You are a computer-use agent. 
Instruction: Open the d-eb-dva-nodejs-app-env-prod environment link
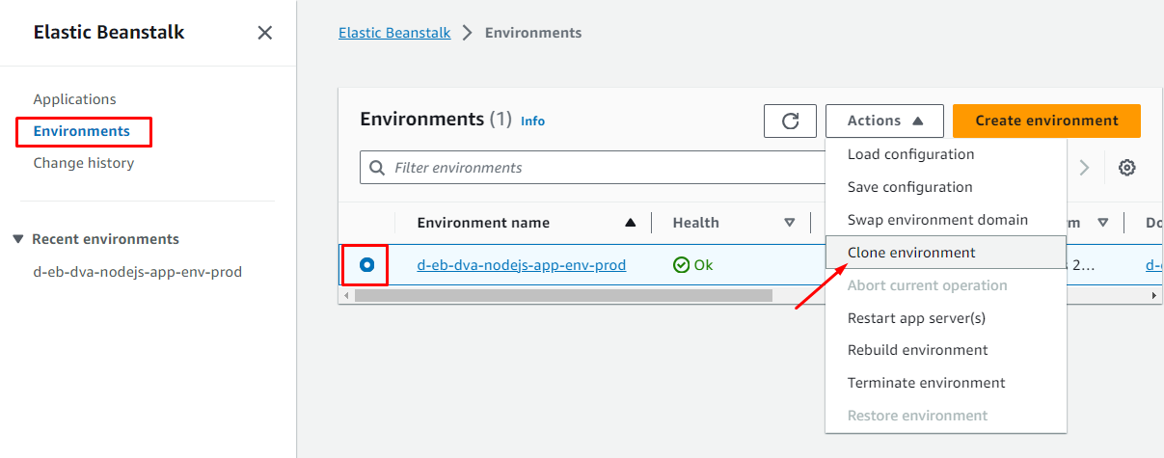521,265
